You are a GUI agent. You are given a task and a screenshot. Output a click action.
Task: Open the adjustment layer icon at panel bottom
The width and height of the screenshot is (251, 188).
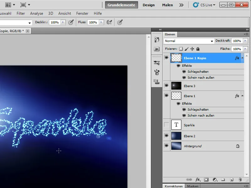coord(215,180)
